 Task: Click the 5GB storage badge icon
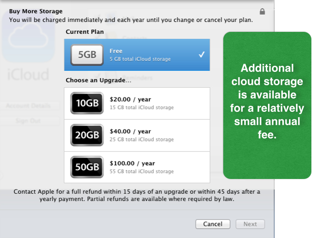coord(87,55)
